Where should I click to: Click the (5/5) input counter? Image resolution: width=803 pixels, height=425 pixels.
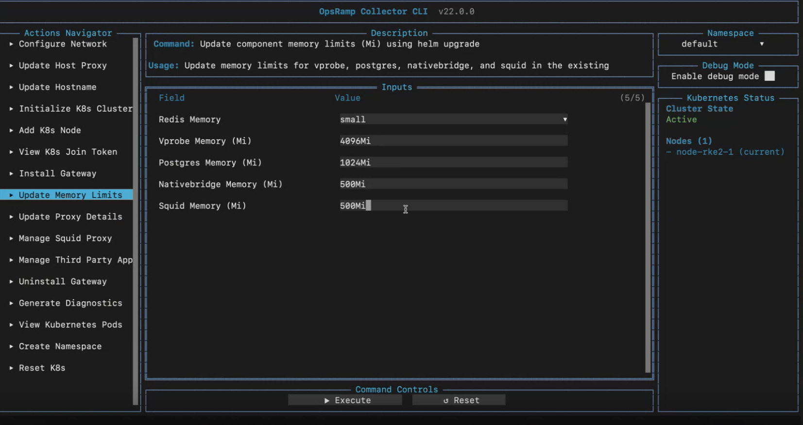[632, 98]
